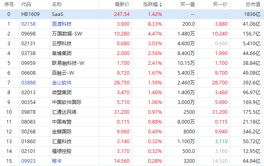Image resolution: width=264 pixels, height=166 pixels.
Task: Open stock code 03888 link
Action: [x=29, y=83]
